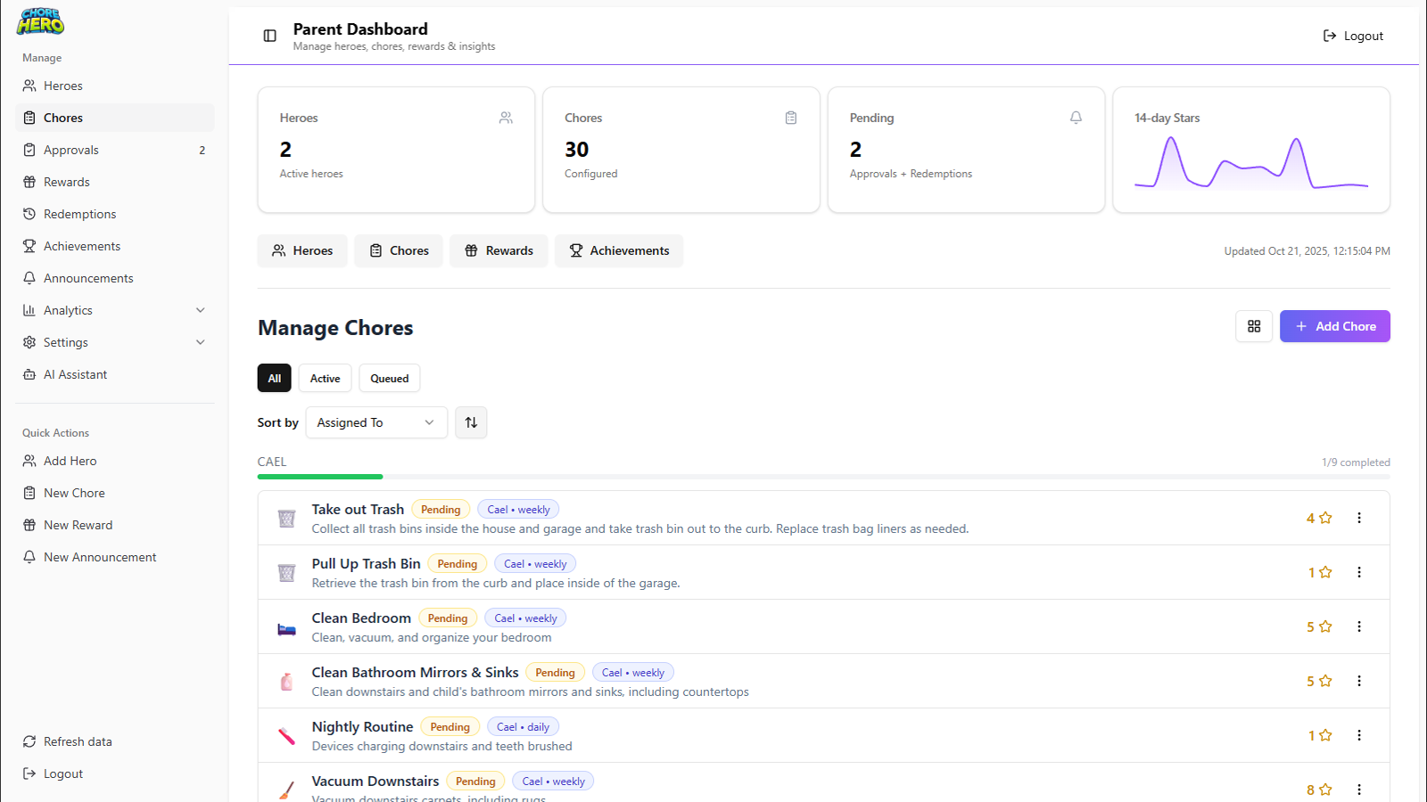The image size is (1427, 802).
Task: Open the AI Assistant from the sidebar
Action: point(75,373)
